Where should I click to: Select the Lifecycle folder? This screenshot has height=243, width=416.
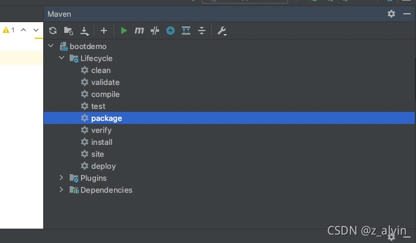click(96, 59)
